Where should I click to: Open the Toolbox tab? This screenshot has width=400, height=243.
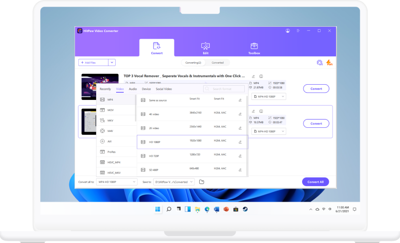click(254, 48)
